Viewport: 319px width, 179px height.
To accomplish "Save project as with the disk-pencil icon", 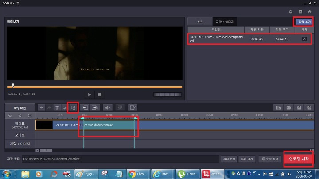I will (309, 107).
